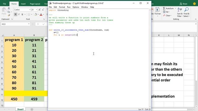Image resolution: width=198 pixels, height=111 pixels.
Task: Open the Format menu in IDLE editor
Action: coord(62,7)
